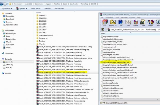Click the Extract To toolbar icon

click(113, 23)
